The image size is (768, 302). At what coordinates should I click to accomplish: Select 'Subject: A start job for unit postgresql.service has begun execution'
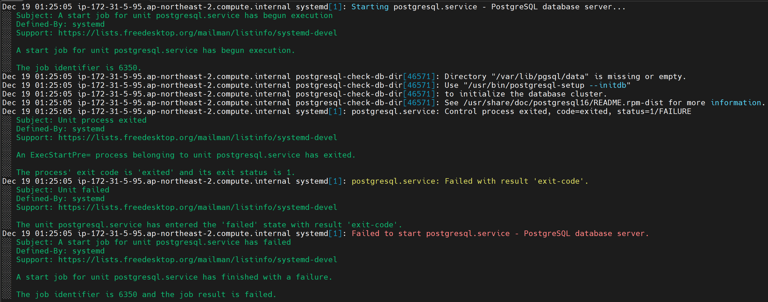174,15
